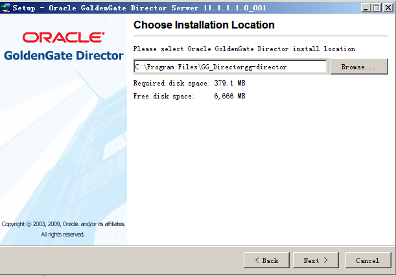The width and height of the screenshot is (396, 276).
Task: Minimize the Setup window
Action: coord(365,8)
